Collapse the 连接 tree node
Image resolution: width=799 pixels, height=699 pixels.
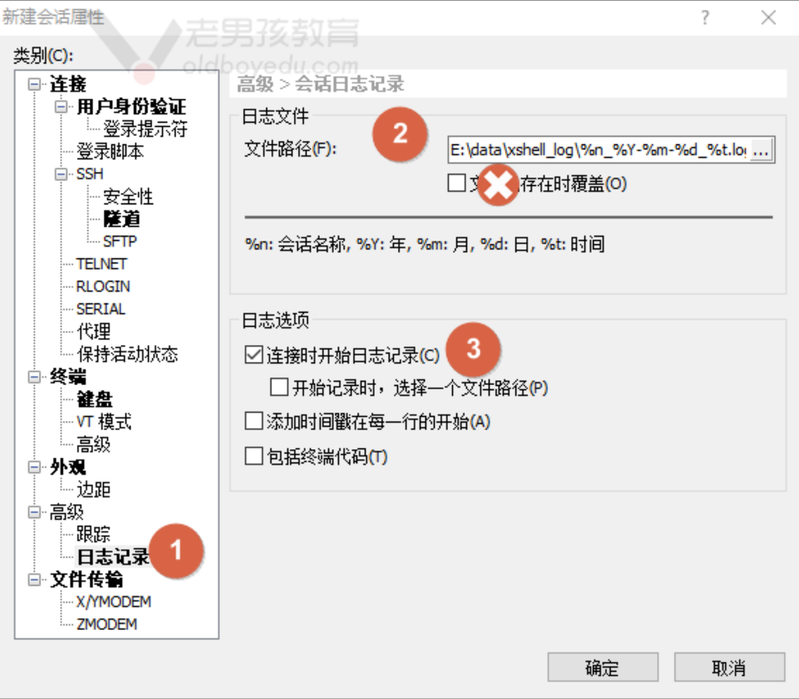[35, 84]
